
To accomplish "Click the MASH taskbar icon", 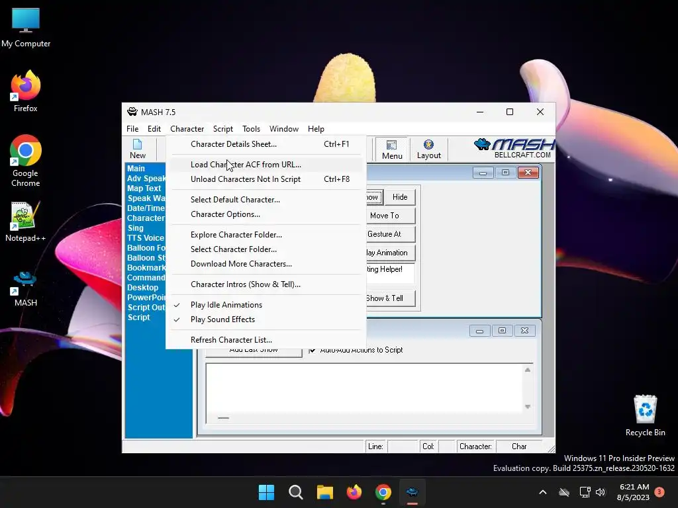I will pyautogui.click(x=412, y=492).
